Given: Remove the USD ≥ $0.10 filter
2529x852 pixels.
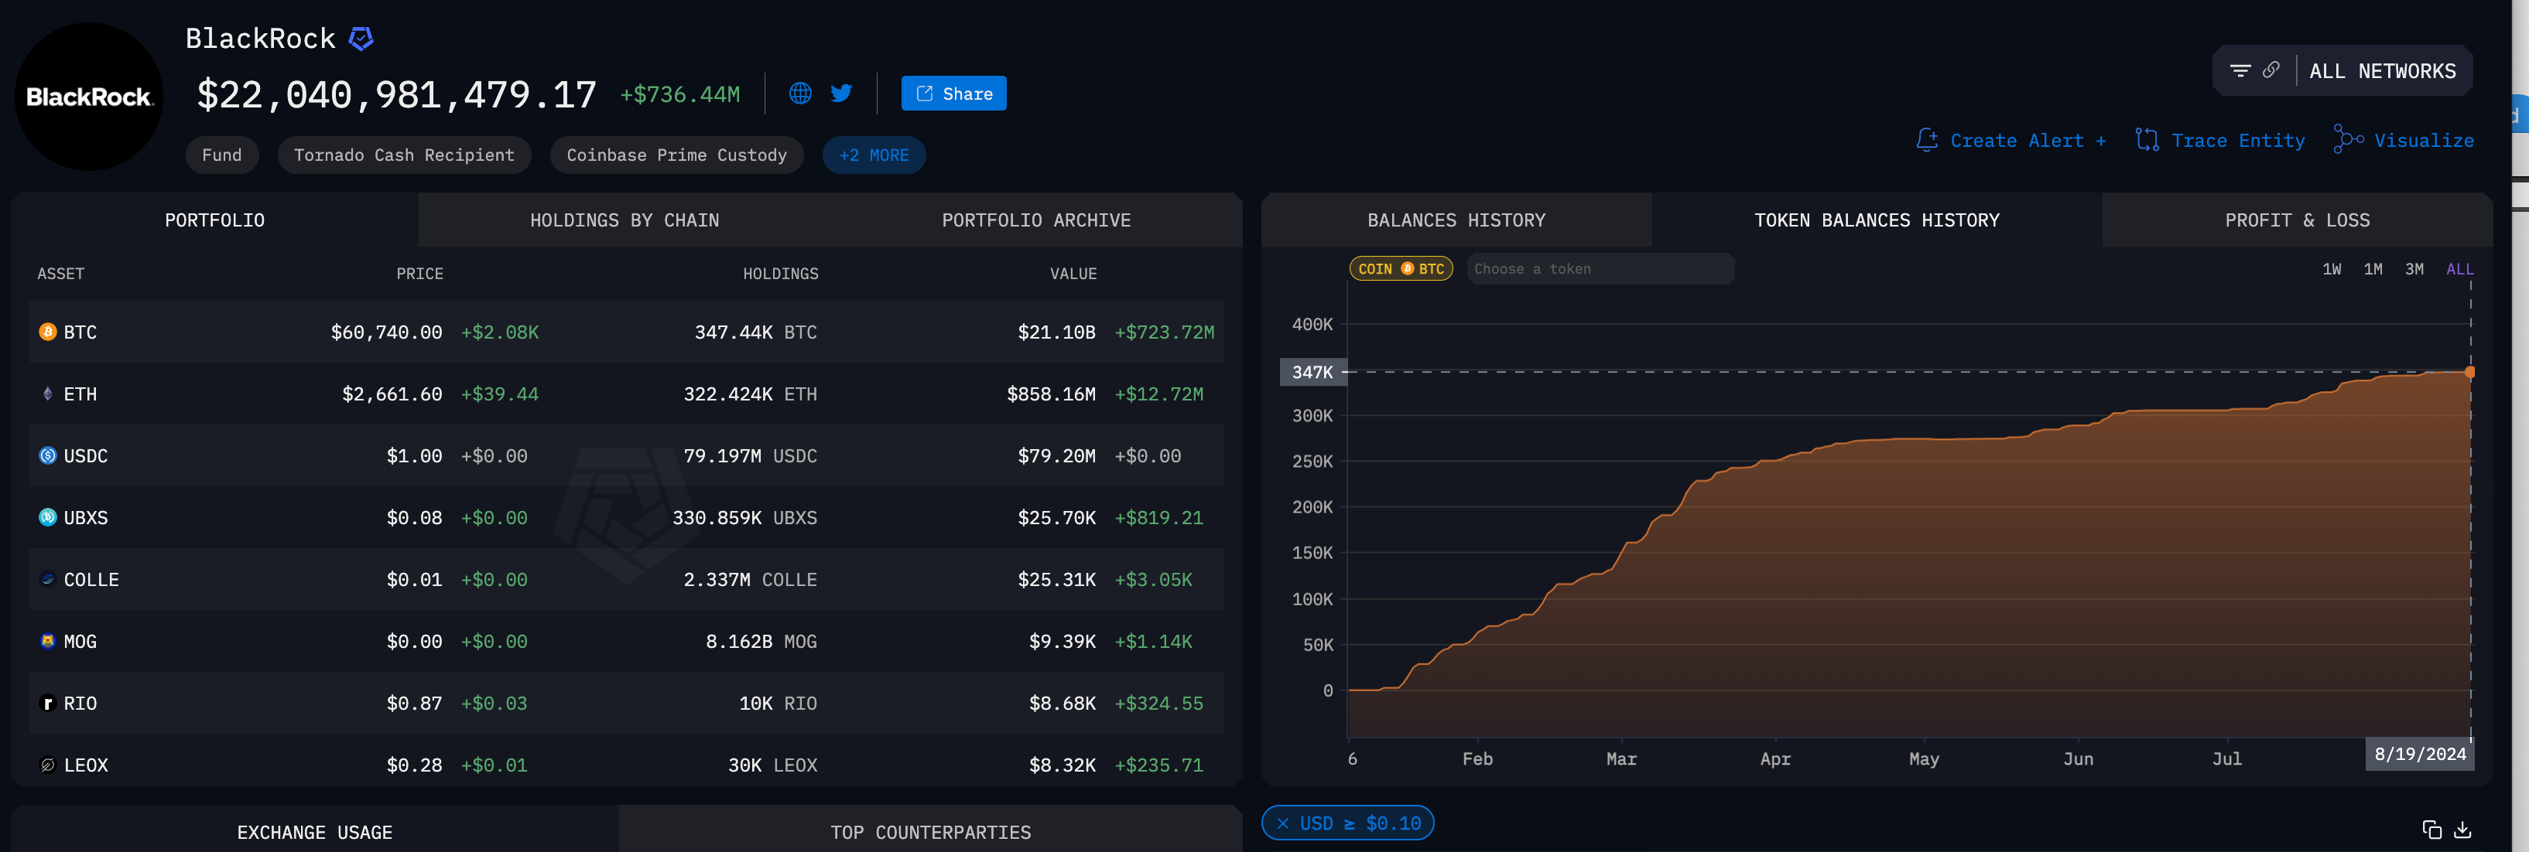Looking at the screenshot, I should pos(1282,823).
